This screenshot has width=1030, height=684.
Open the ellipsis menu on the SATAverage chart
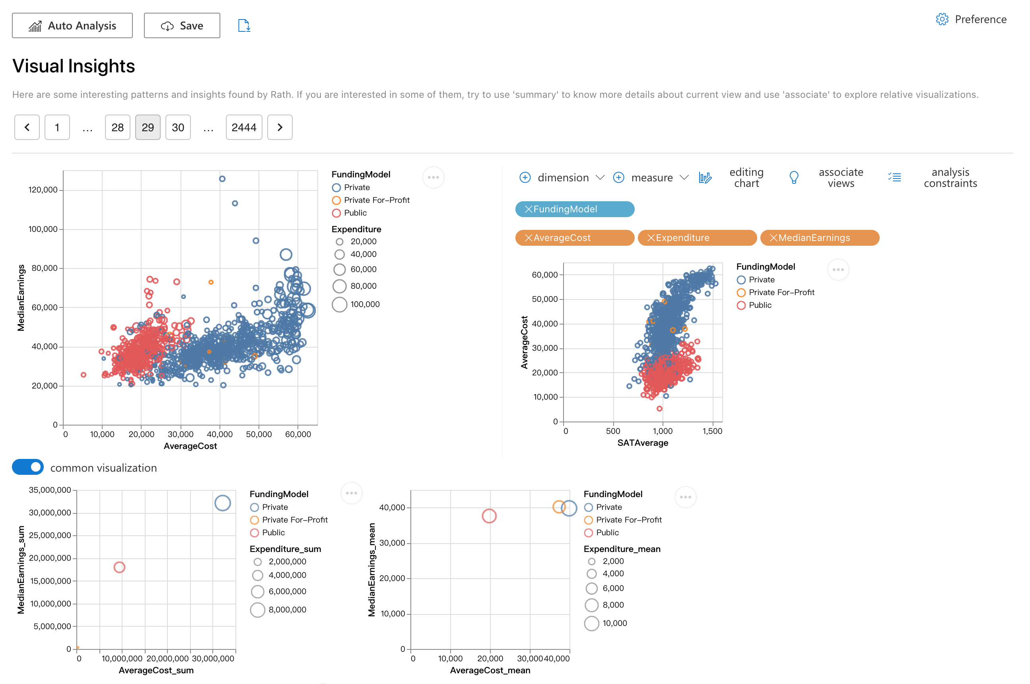[x=838, y=270]
